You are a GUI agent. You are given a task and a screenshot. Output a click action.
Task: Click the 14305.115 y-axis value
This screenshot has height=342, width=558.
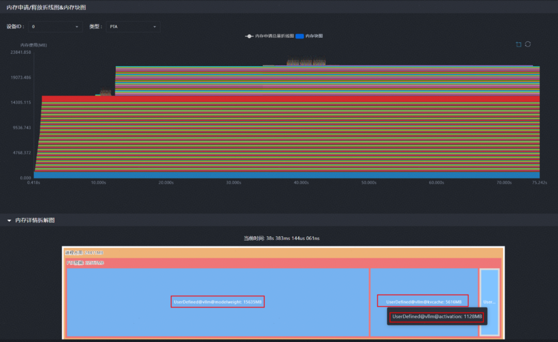[x=21, y=102]
